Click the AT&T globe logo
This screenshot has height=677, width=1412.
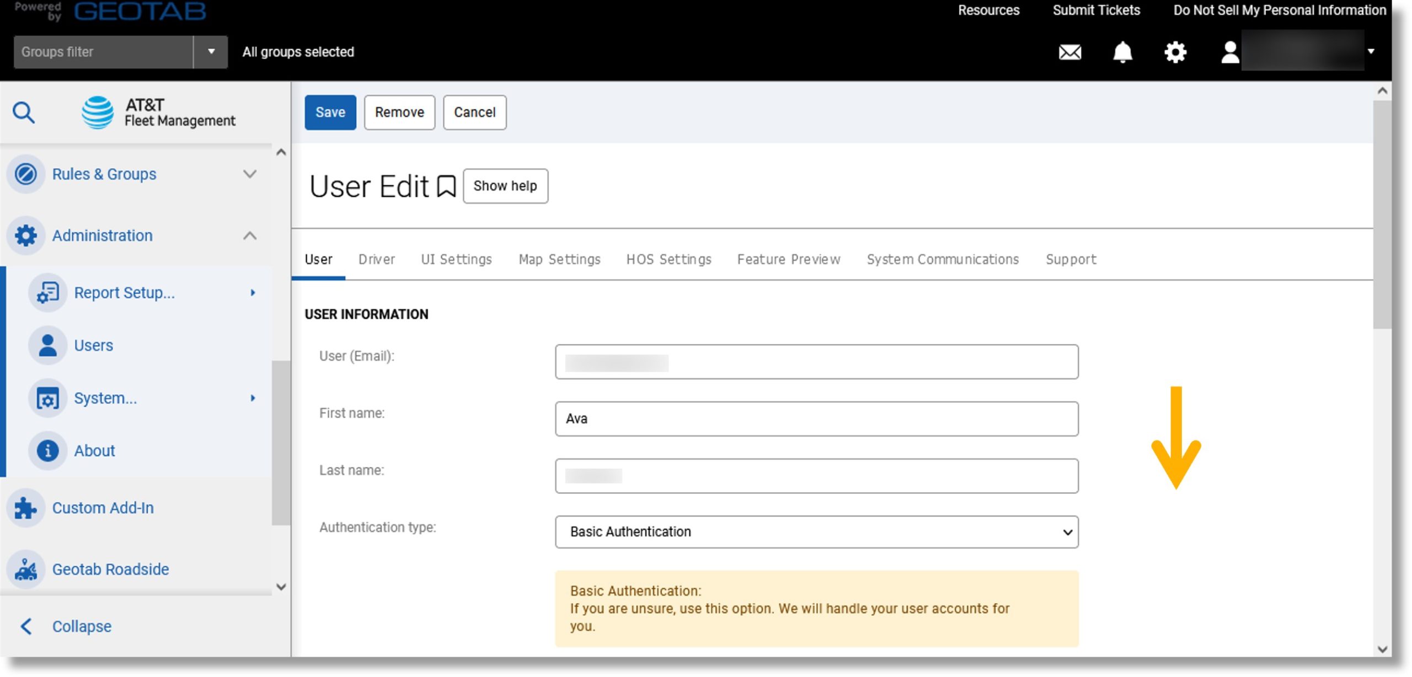click(98, 112)
